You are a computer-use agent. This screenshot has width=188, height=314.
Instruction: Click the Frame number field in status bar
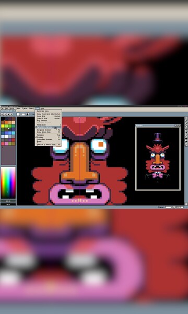168,207
